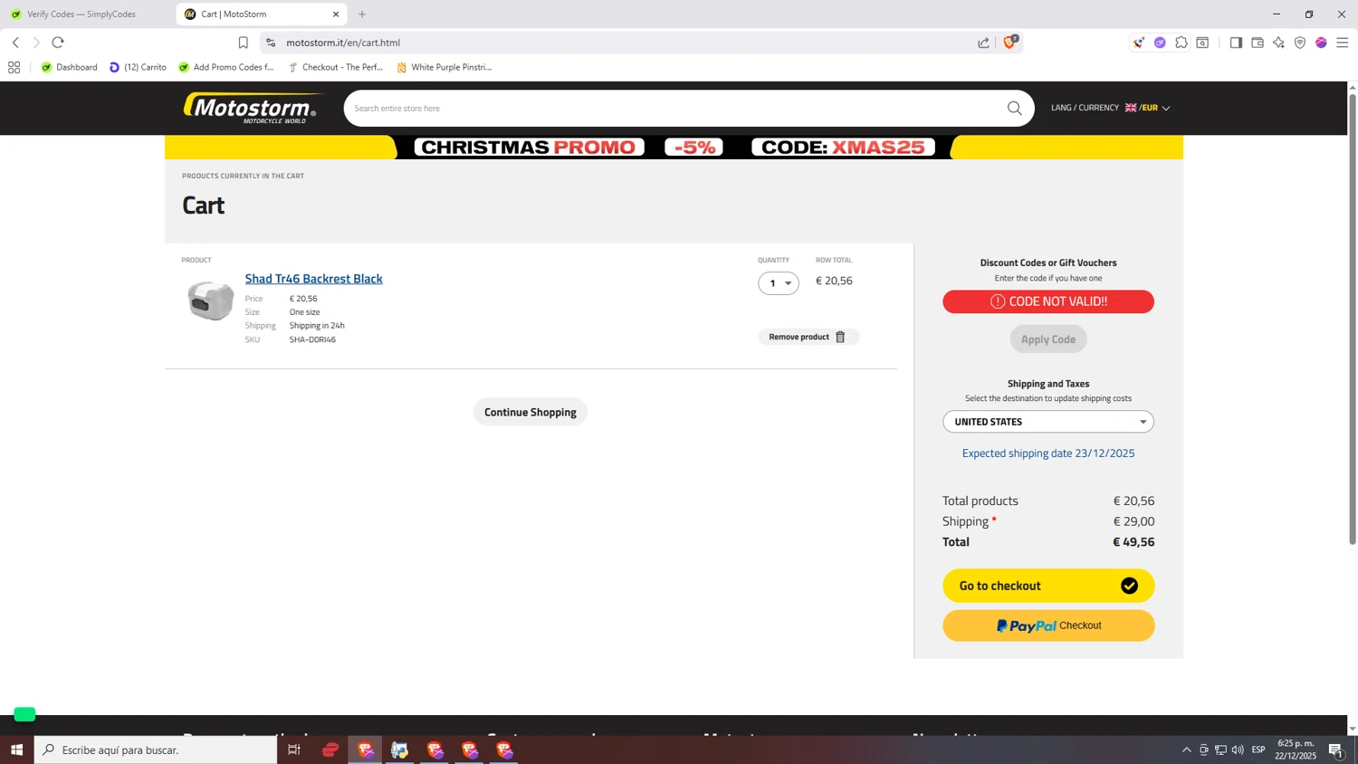Open the Dashboard bookmark
1358x764 pixels.
[69, 67]
